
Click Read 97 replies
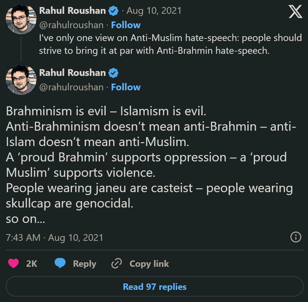point(154,287)
